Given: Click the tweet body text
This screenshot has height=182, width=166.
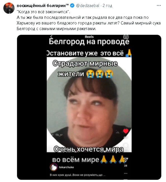Looking at the screenshot, I should (89, 20).
